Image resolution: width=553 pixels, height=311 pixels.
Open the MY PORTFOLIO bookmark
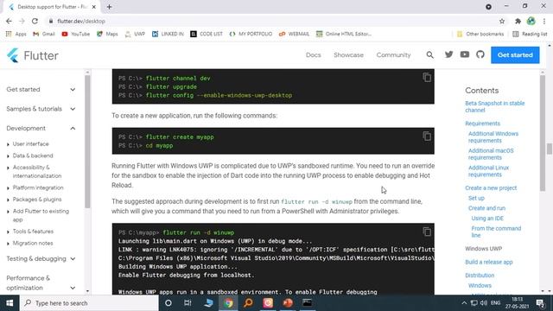[x=251, y=34]
